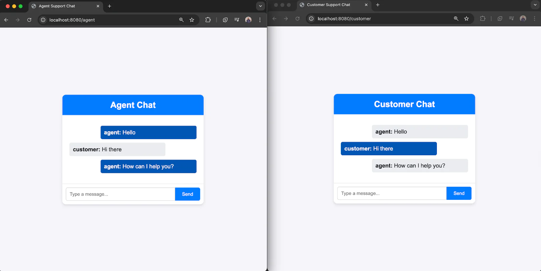The width and height of the screenshot is (541, 271).
Task: Click the site info icon beside localhost:8080/agent
Action: coord(43,20)
